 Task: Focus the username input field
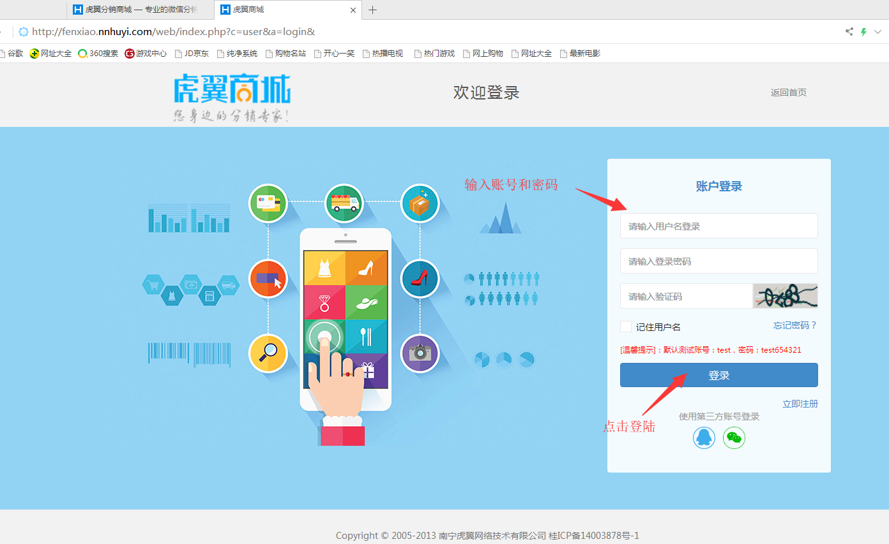point(719,226)
